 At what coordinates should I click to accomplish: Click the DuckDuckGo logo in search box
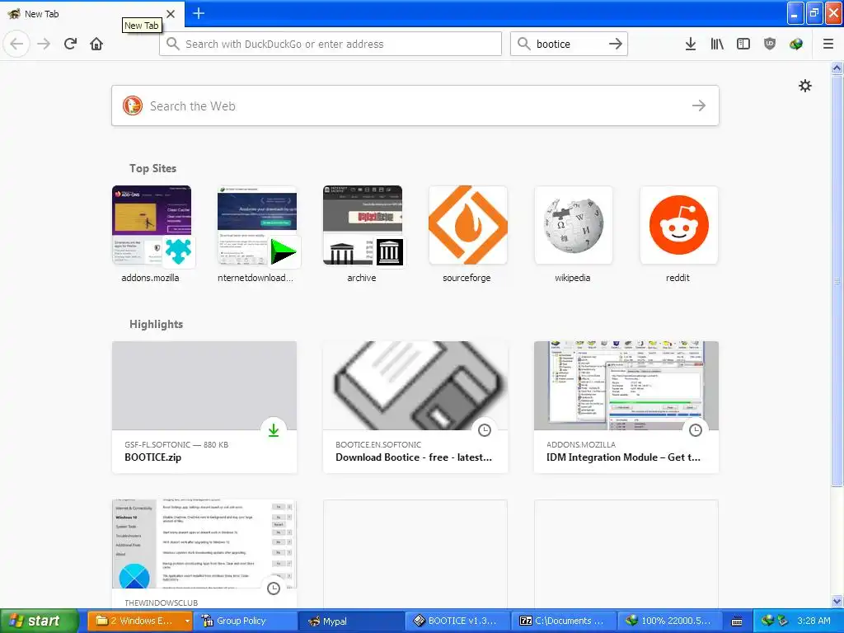(133, 105)
